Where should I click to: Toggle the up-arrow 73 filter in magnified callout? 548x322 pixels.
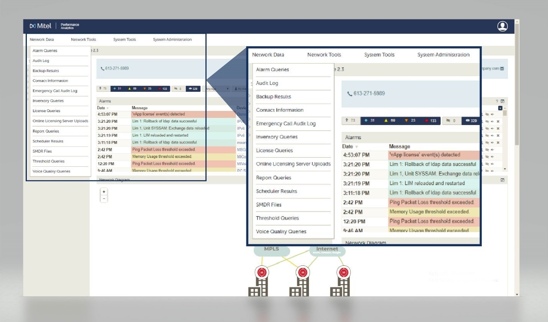pyautogui.click(x=351, y=120)
